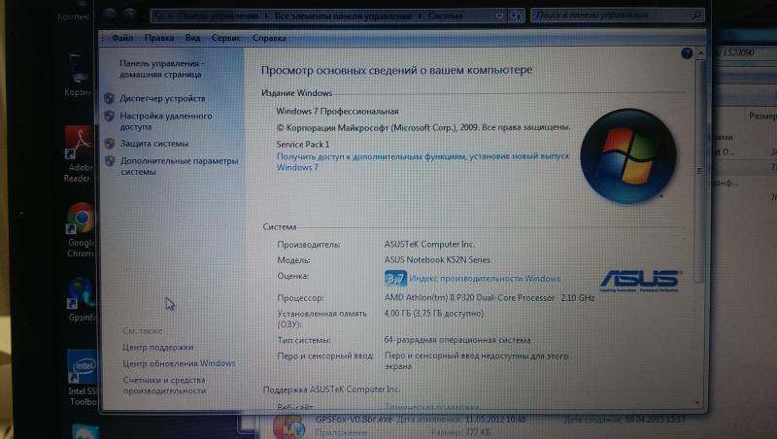Image resolution: width=777 pixels, height=439 pixels.
Task: Click the refresh button next to the address bar
Action: (516, 16)
